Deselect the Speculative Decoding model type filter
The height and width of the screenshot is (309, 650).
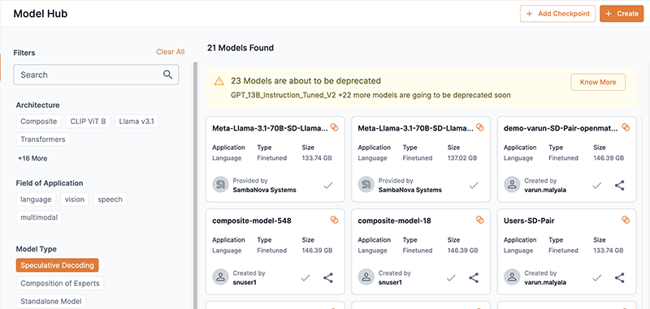coord(57,265)
